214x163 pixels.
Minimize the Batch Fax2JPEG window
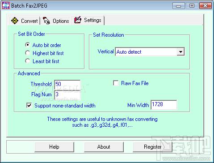(179, 6)
